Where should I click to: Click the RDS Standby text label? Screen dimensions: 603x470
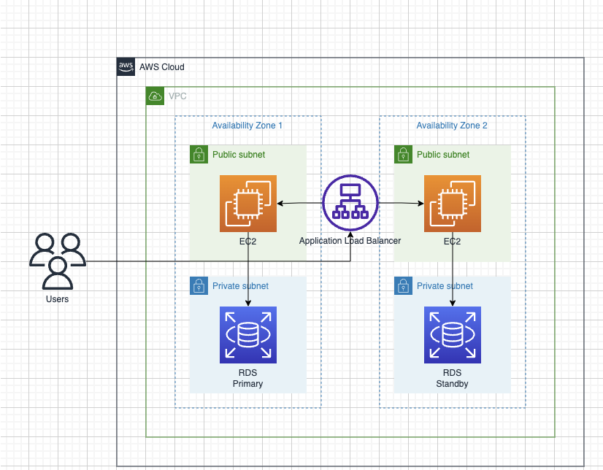coord(452,378)
